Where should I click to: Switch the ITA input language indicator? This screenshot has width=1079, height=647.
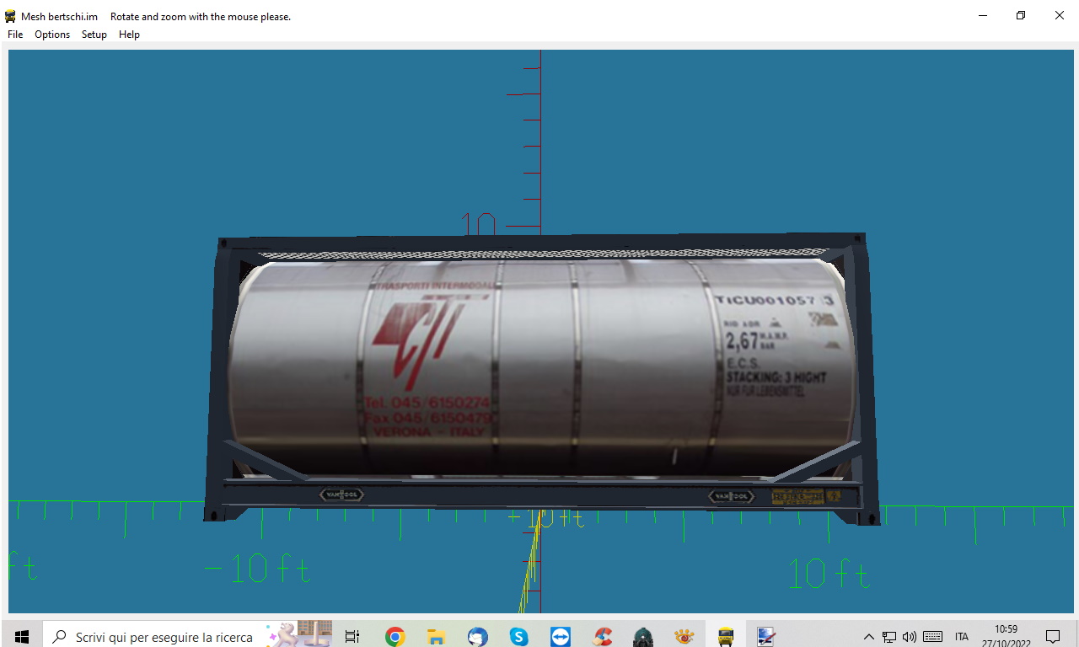pyautogui.click(x=962, y=637)
